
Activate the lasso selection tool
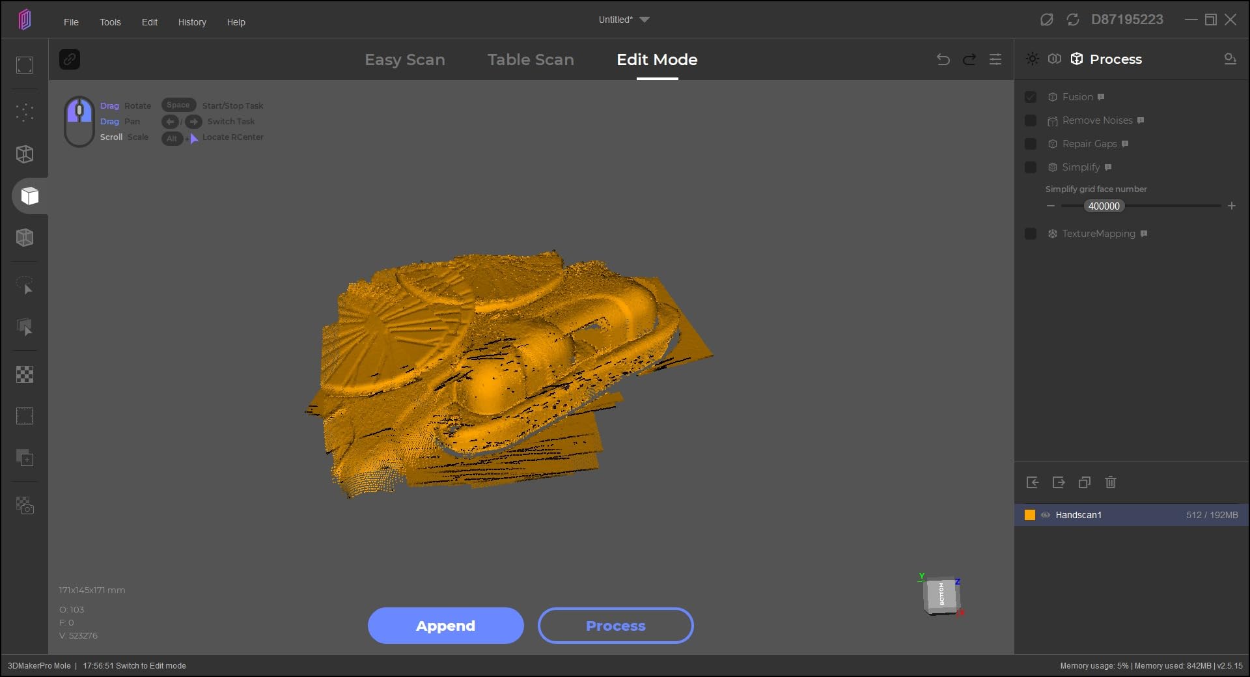tap(25, 286)
